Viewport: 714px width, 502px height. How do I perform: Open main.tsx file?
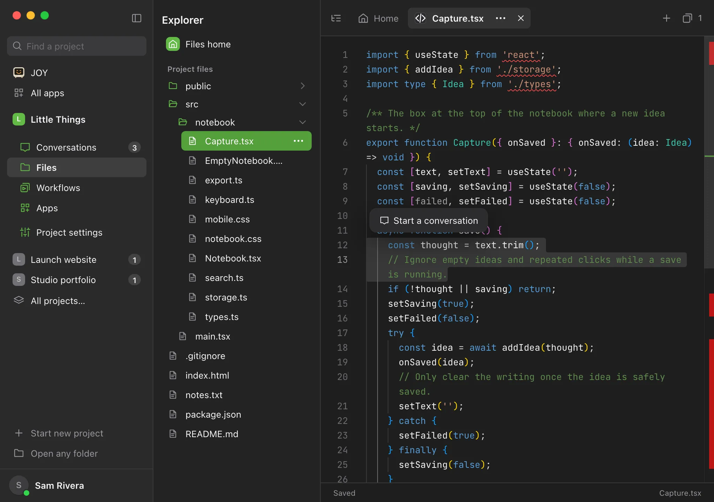[242, 336]
